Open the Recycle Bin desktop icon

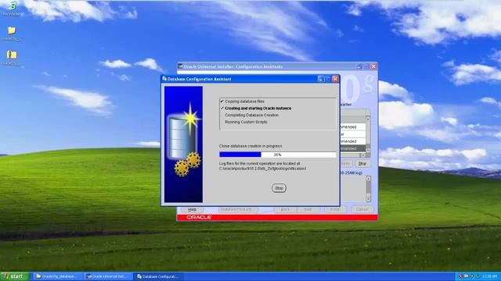click(x=12, y=9)
